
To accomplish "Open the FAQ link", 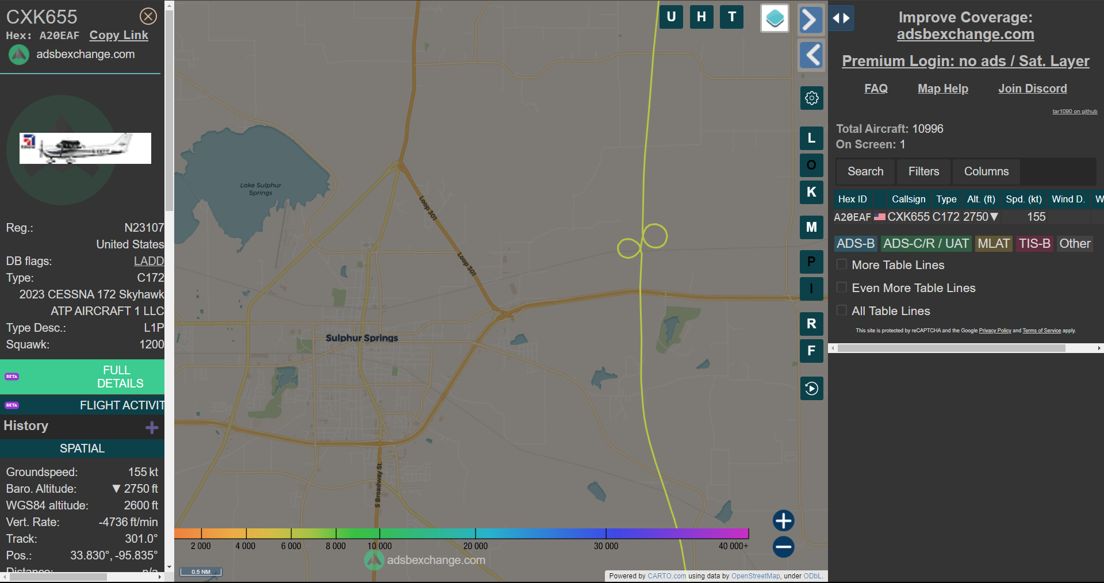I will 876,89.
